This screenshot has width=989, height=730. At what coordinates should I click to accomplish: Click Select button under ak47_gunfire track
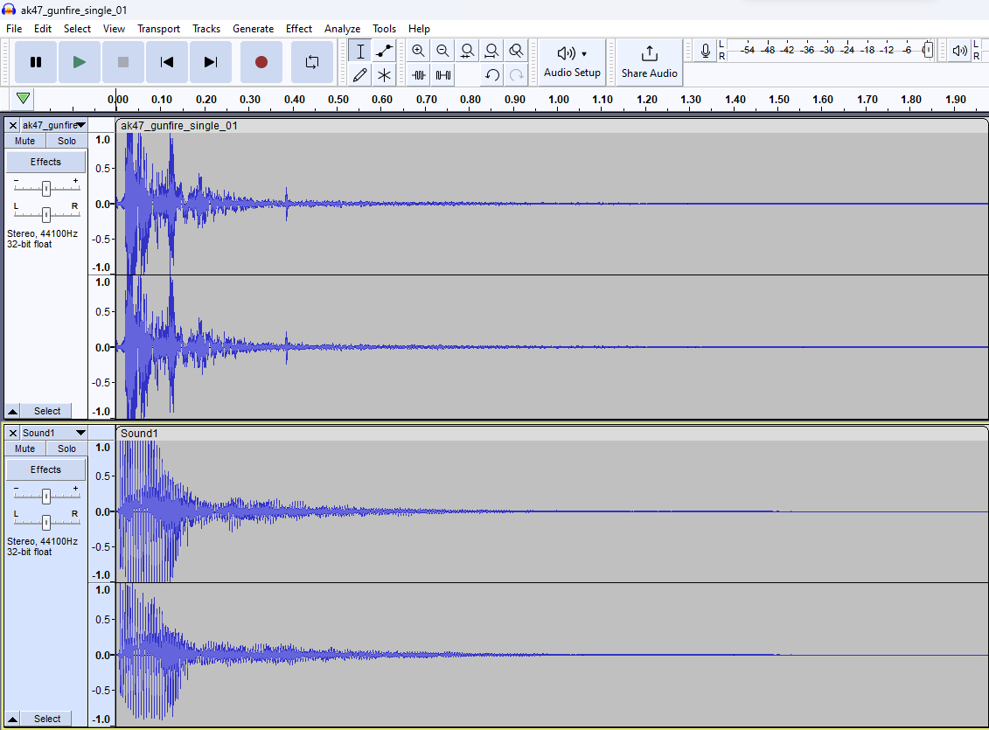(47, 411)
